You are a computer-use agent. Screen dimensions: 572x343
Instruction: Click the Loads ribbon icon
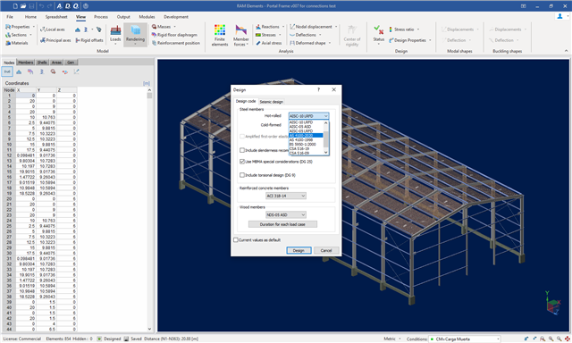pos(115,34)
